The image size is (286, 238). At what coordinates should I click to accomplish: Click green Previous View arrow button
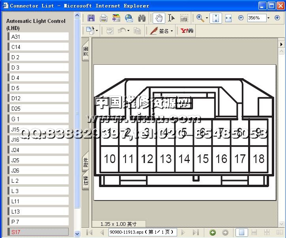(213, 232)
